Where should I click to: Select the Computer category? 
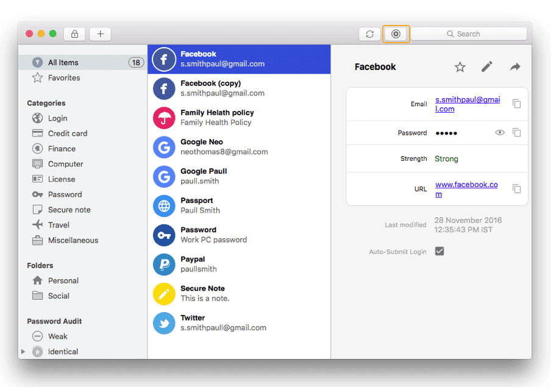pyautogui.click(x=82, y=164)
